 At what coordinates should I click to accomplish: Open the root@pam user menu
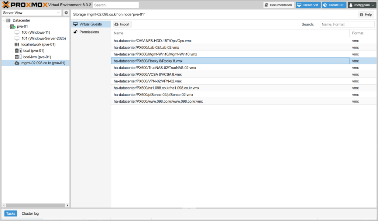[362, 5]
